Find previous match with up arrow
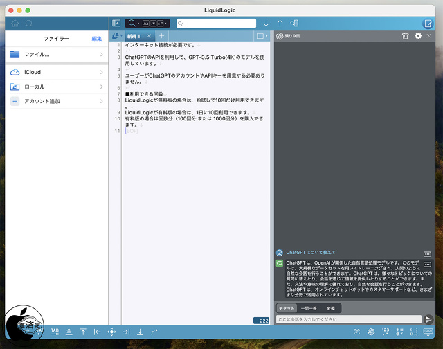The height and width of the screenshot is (349, 443). [280, 23]
